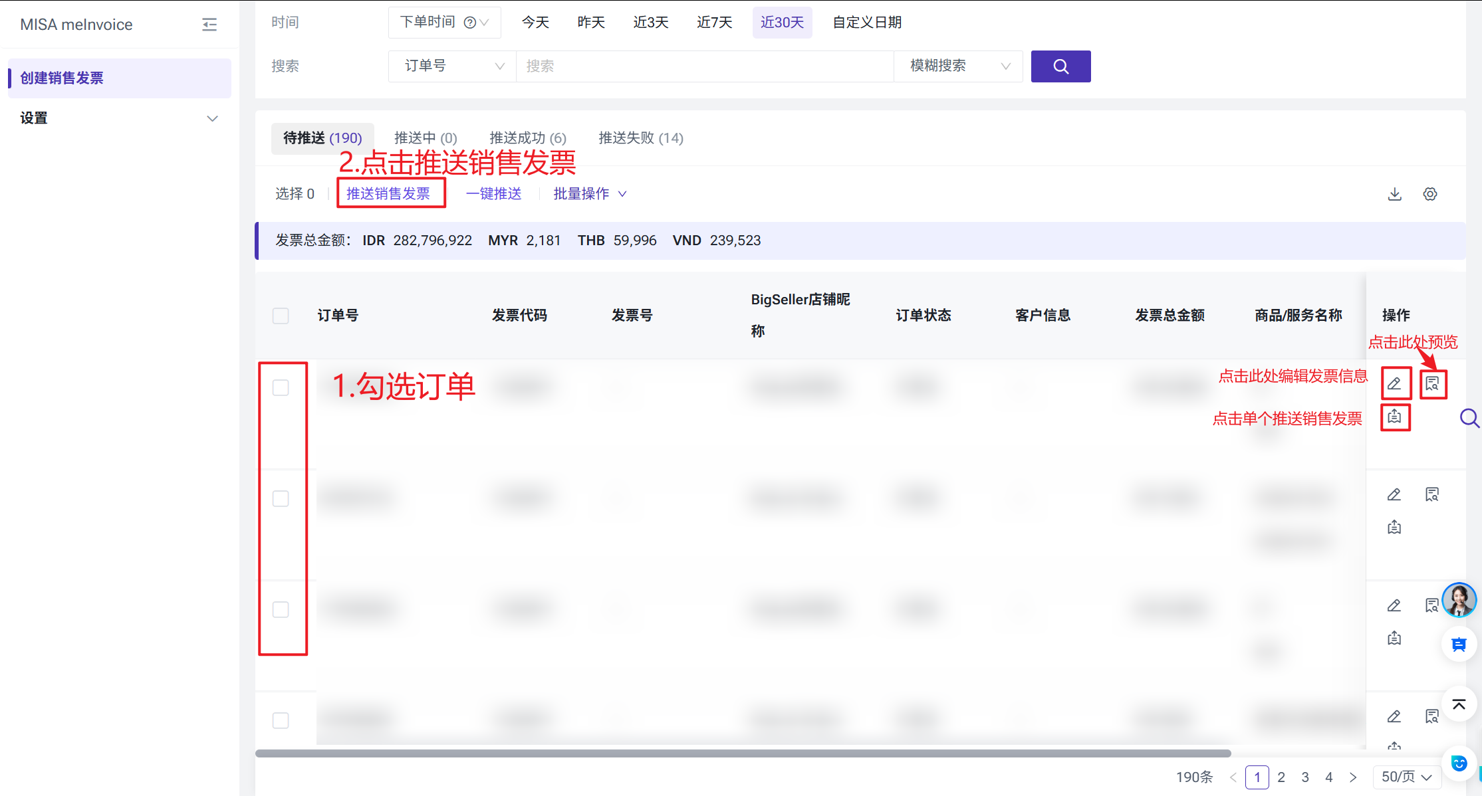1482x796 pixels.
Task: Tick the select-all header checkbox
Action: [x=281, y=316]
